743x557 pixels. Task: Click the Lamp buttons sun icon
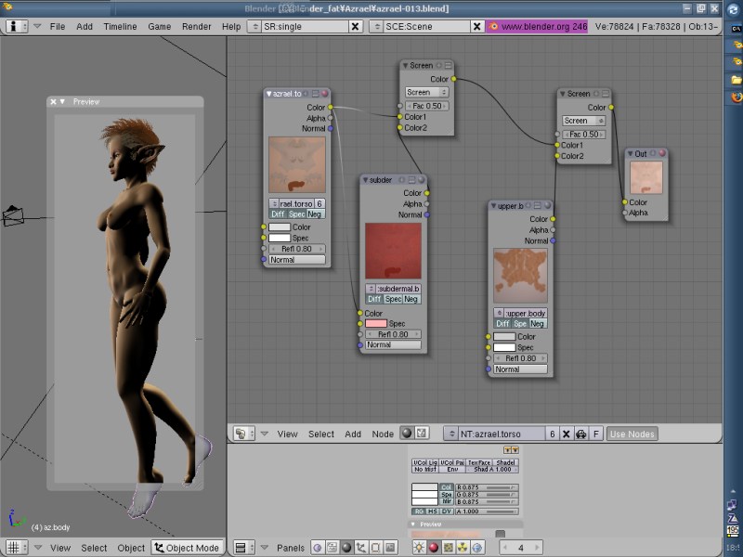click(419, 548)
